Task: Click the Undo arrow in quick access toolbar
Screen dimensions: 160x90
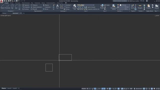Action: tap(19, 1)
